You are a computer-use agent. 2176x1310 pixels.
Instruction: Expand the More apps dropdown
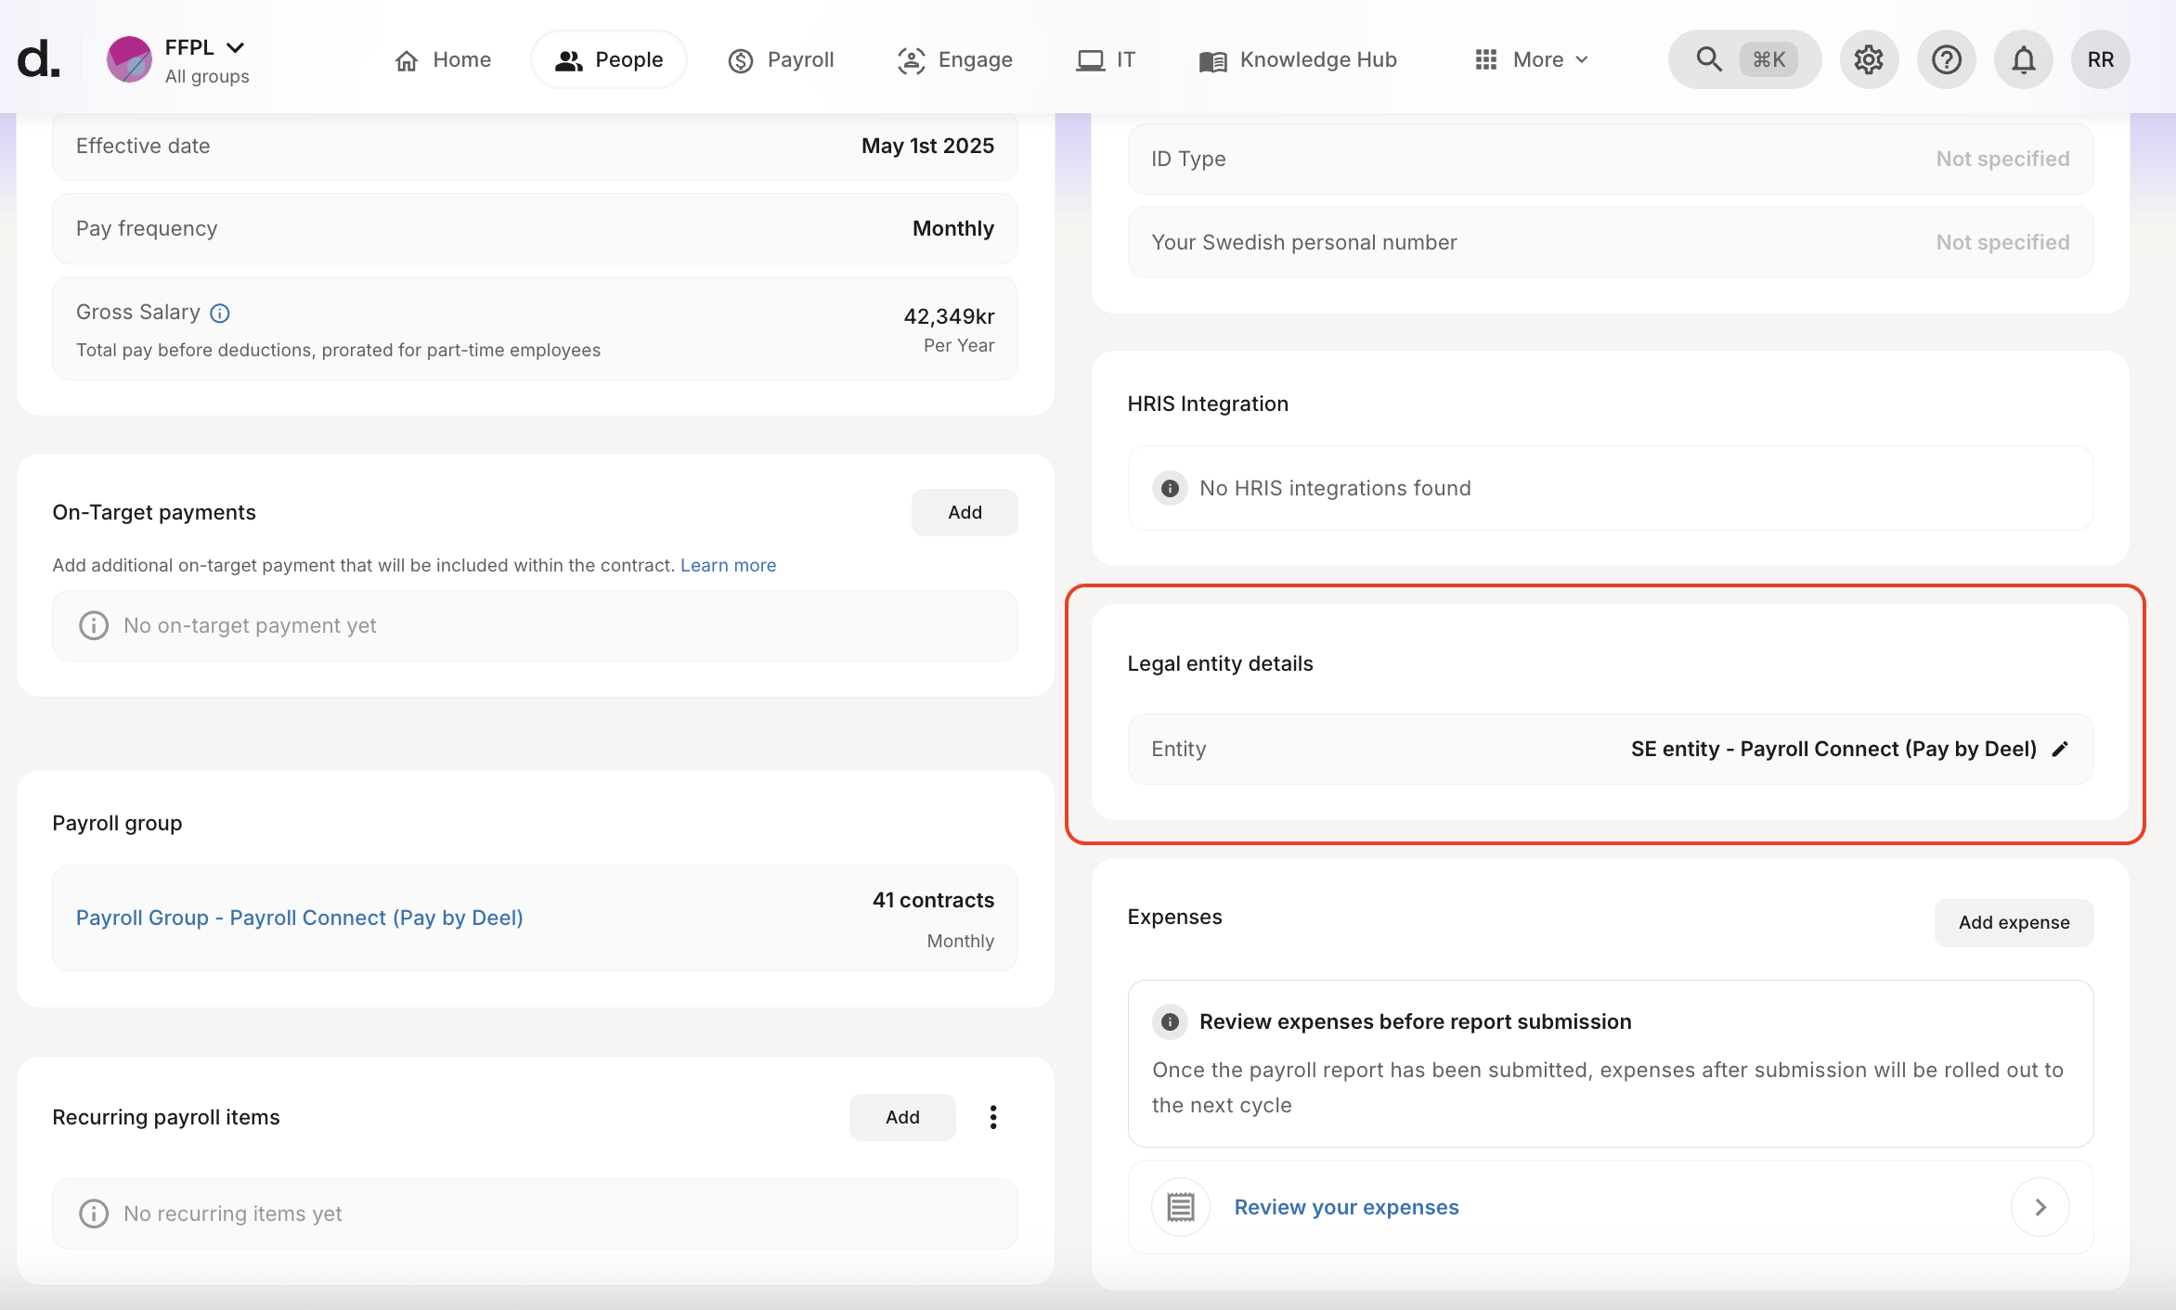[x=1532, y=59]
